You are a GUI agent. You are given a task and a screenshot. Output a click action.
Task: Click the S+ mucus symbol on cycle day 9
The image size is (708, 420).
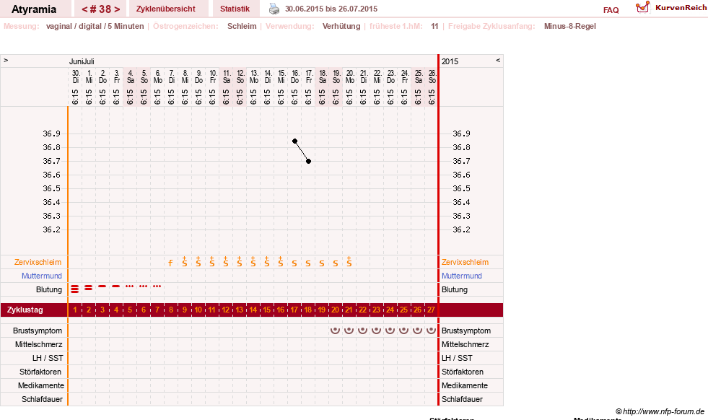pos(185,261)
